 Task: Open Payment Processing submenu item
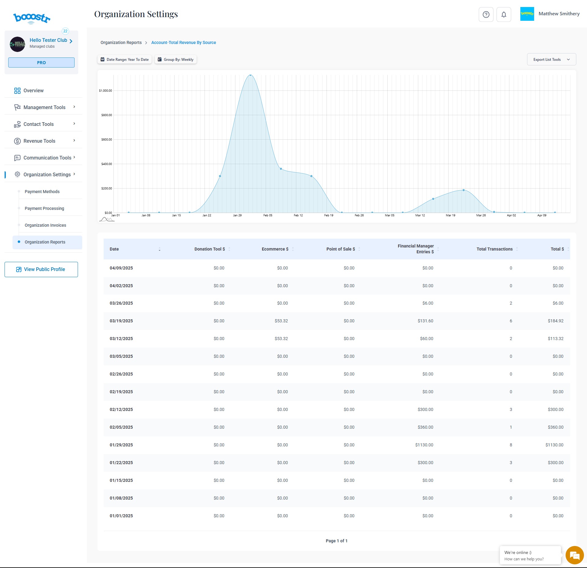pos(44,208)
